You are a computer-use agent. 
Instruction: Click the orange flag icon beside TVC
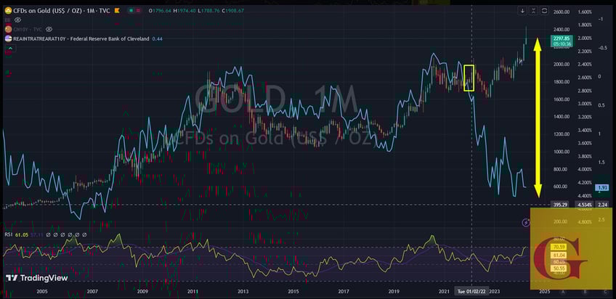[x=117, y=11]
